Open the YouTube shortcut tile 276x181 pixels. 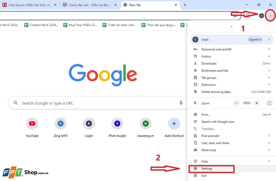[x=32, y=128]
